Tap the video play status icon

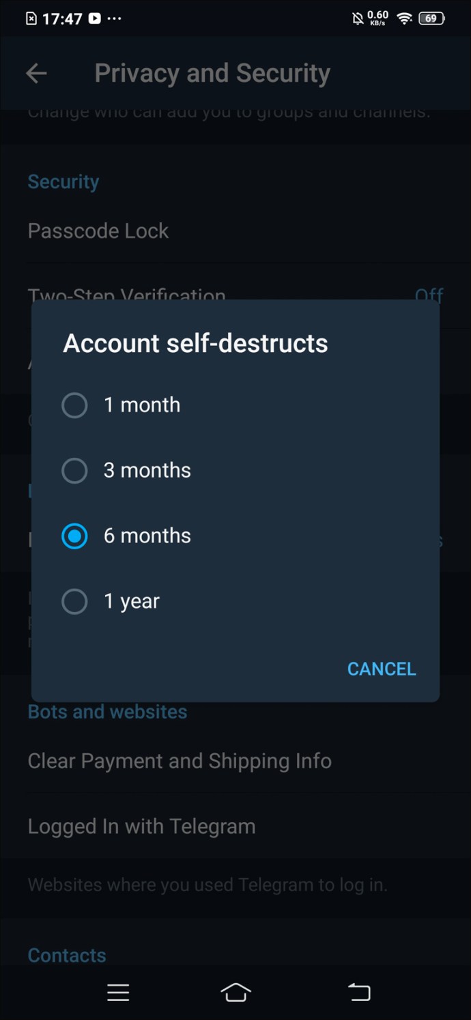[95, 19]
